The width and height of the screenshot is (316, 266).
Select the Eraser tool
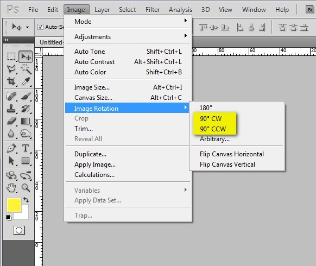(x=11, y=121)
